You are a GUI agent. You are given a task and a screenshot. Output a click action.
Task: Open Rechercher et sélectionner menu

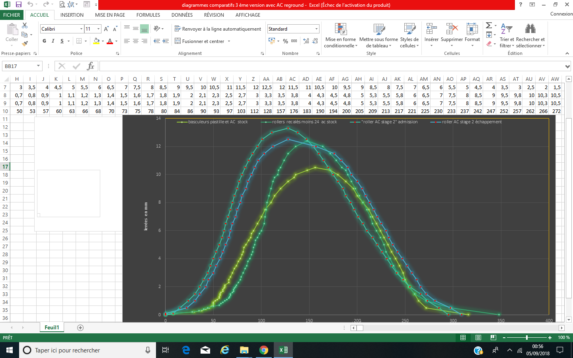pos(530,35)
